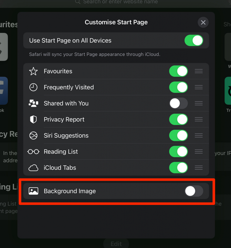Click the Use Start Page on All Devices label
This screenshot has width=231, height=248.
[70, 41]
